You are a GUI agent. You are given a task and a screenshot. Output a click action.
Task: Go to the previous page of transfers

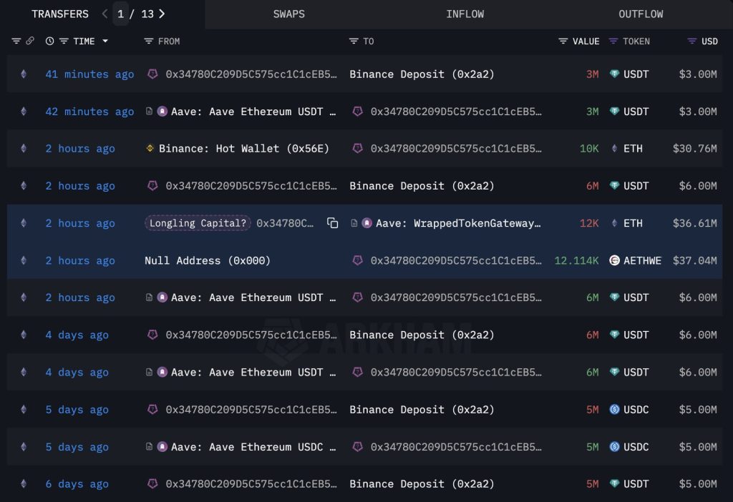click(105, 14)
